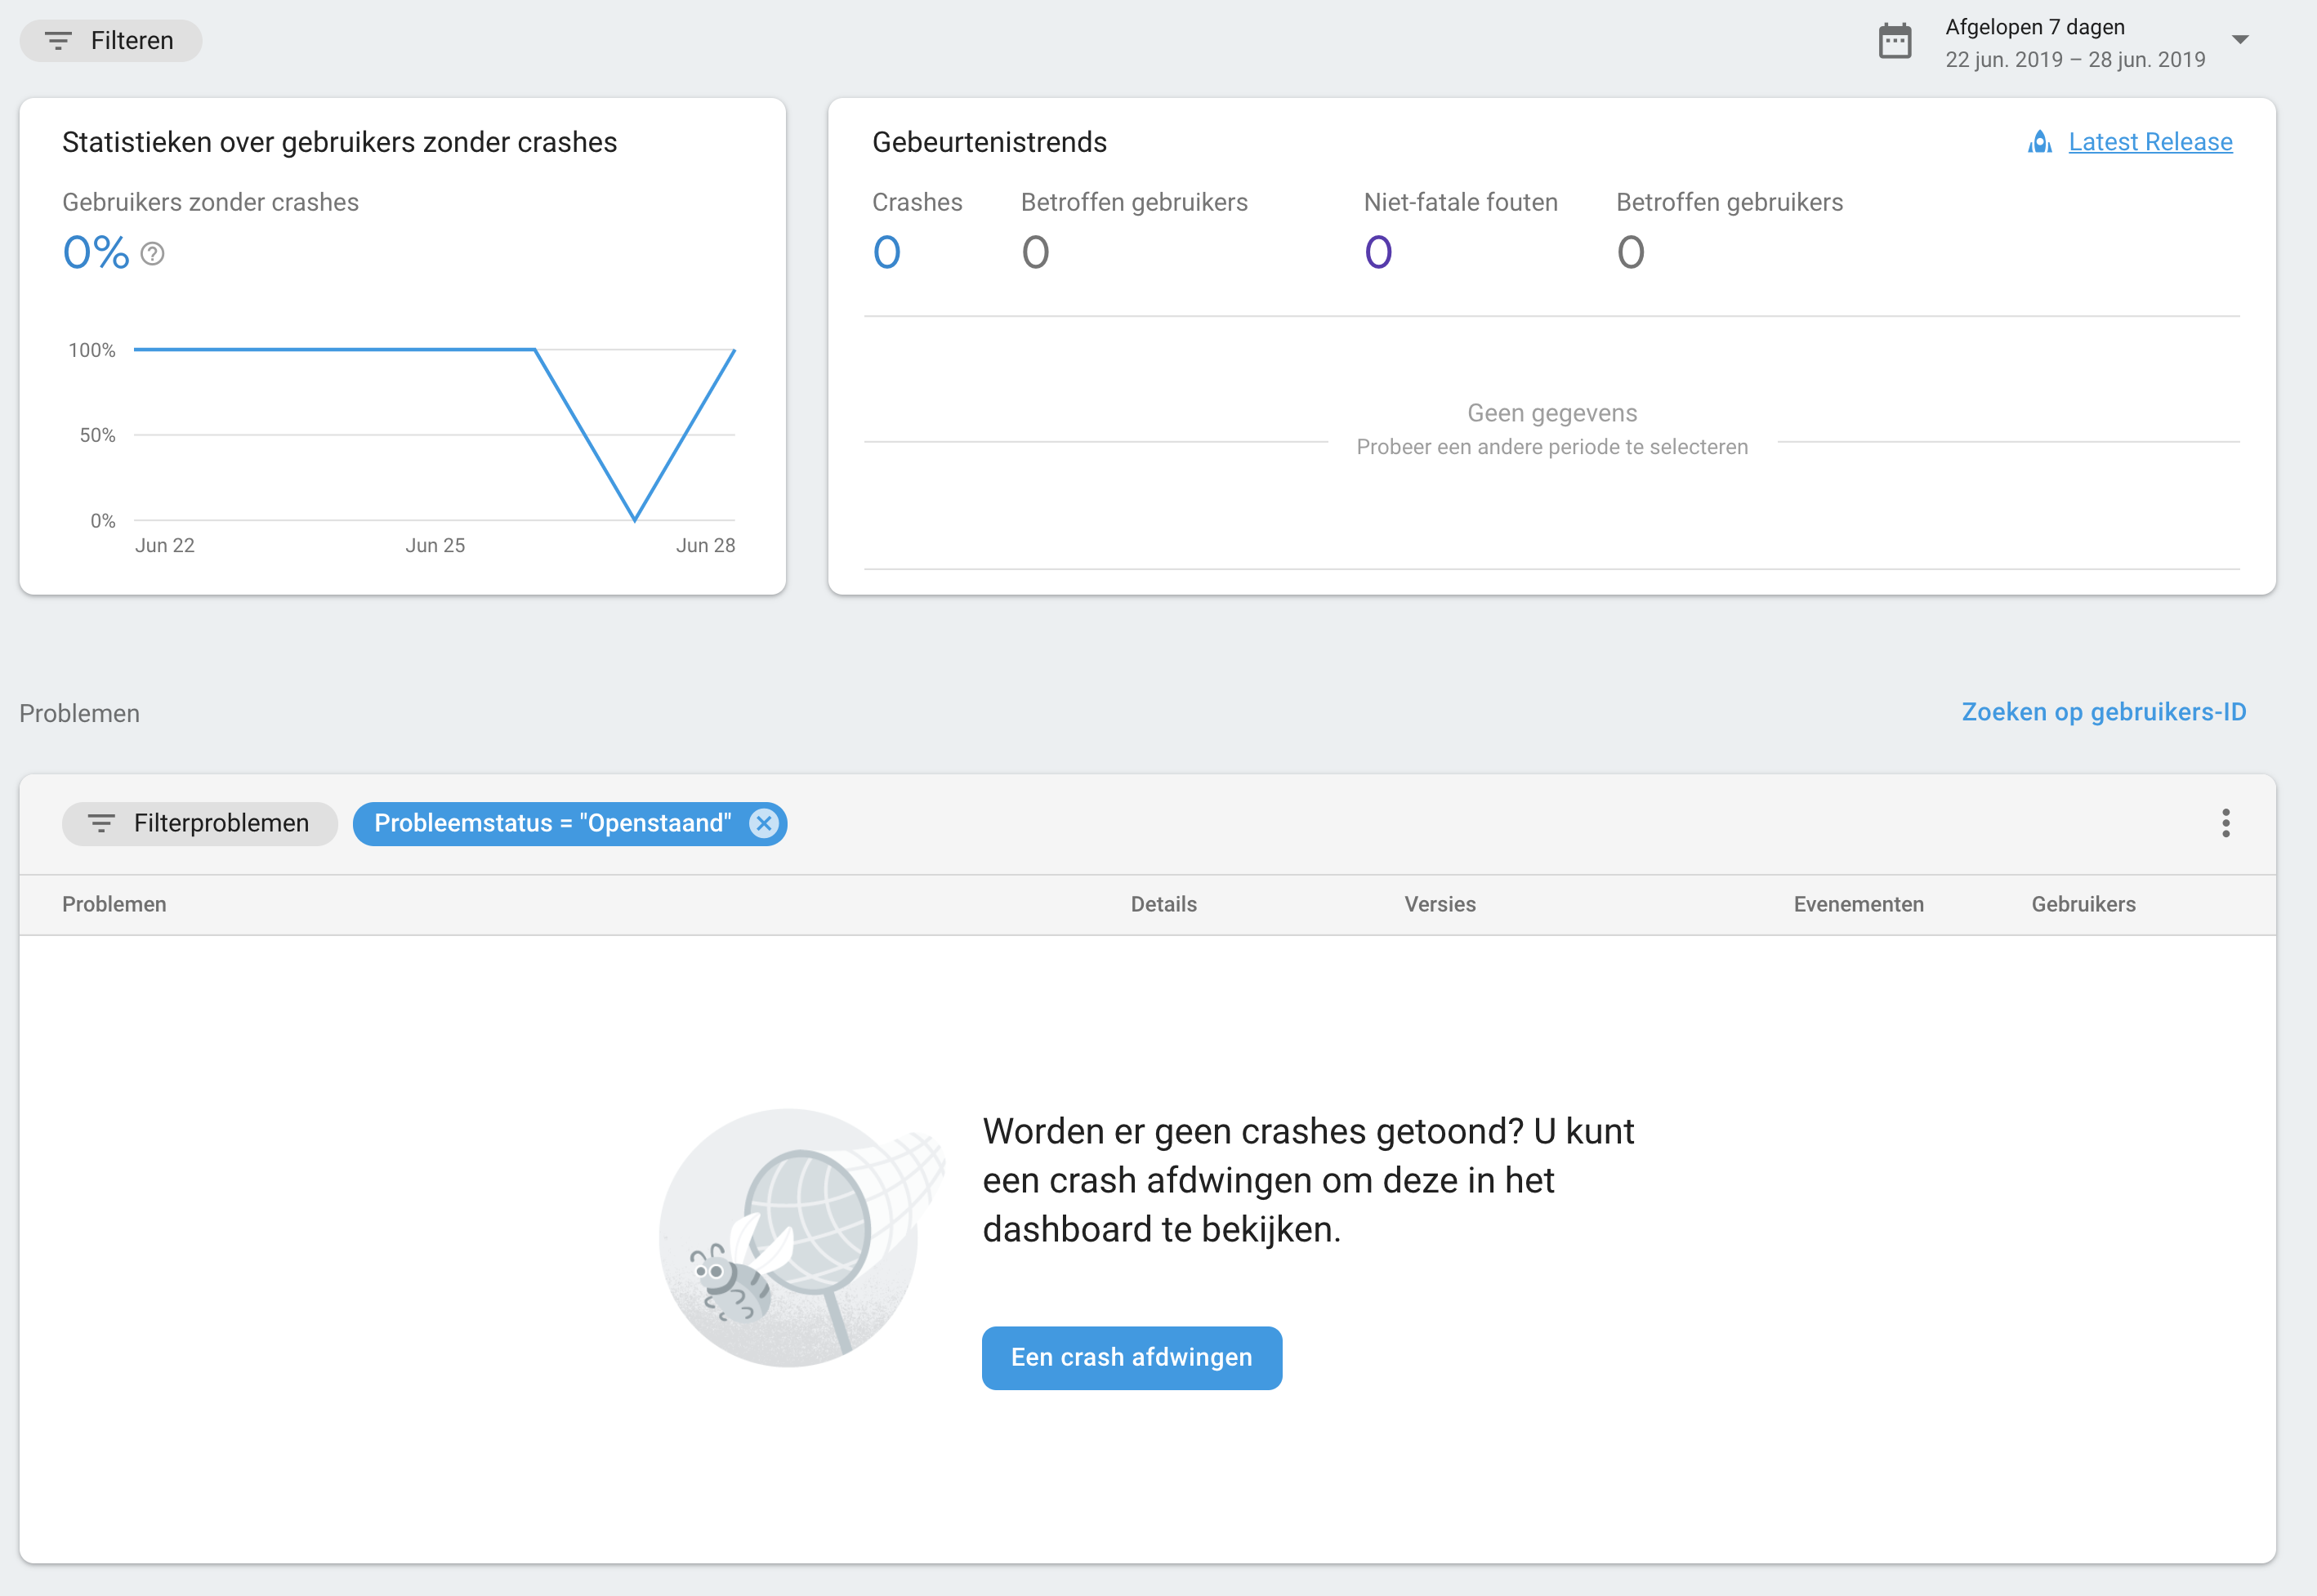Expand the Afgelopen 7 dagen dropdown arrow

[x=2240, y=40]
